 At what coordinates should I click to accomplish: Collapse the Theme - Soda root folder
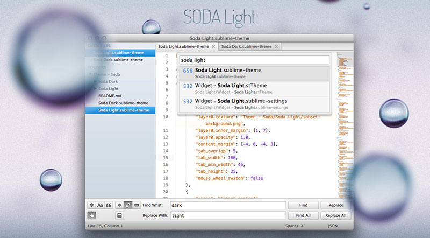tap(90, 74)
